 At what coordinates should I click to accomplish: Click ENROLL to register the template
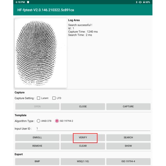point(37,138)
